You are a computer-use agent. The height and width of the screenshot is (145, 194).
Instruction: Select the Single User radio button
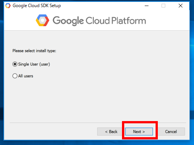15,64
